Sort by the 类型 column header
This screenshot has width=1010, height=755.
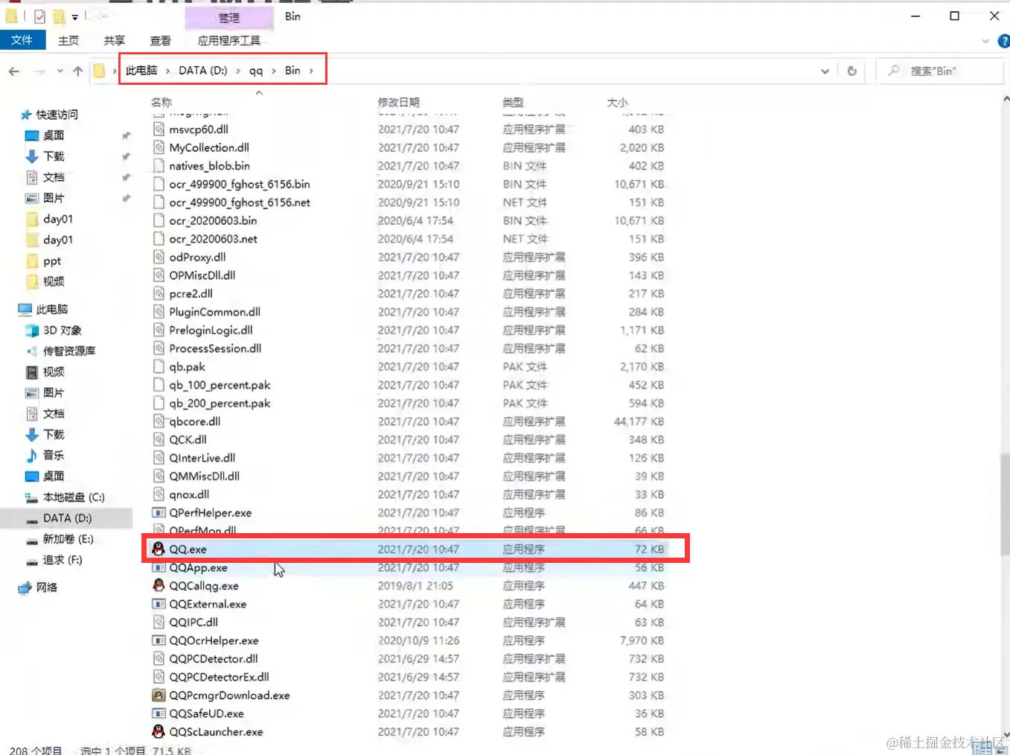[x=513, y=102]
